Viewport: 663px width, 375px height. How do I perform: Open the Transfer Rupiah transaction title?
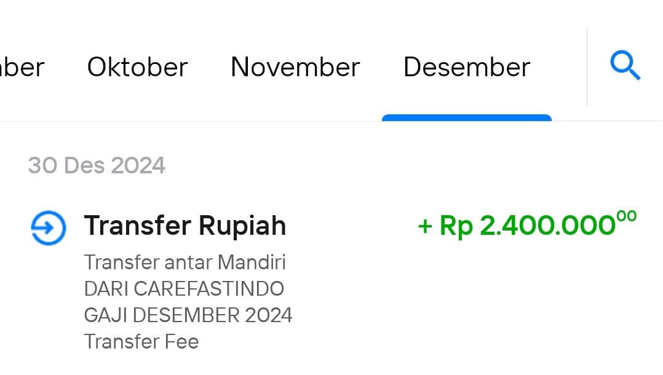tap(185, 226)
